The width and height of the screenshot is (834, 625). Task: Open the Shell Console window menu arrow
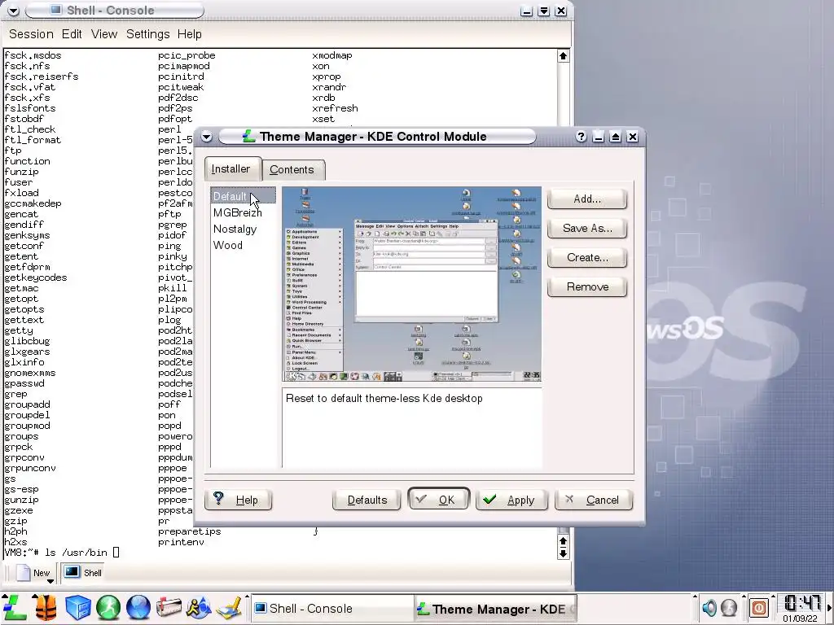pyautogui.click(x=13, y=10)
